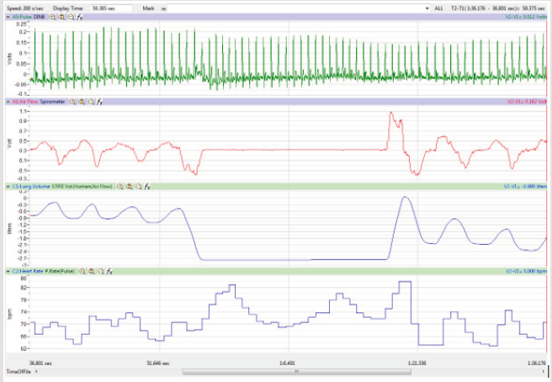This screenshot has width=552, height=382.
Task: Zoom out the Pulse channel
Action: click(72, 16)
